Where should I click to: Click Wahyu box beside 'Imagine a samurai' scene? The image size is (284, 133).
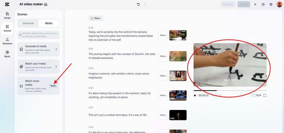coord(163,76)
